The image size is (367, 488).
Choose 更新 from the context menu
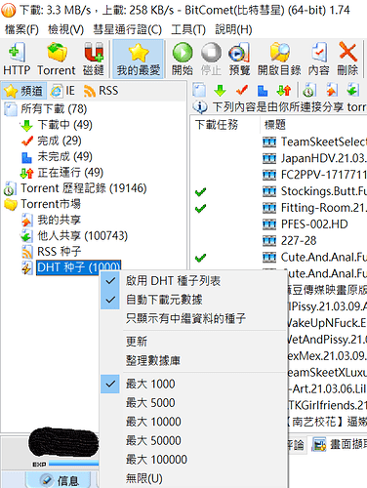point(194,342)
